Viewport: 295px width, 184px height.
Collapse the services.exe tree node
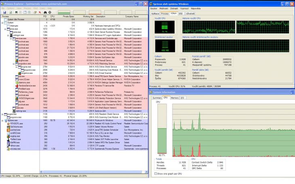coord(11,38)
